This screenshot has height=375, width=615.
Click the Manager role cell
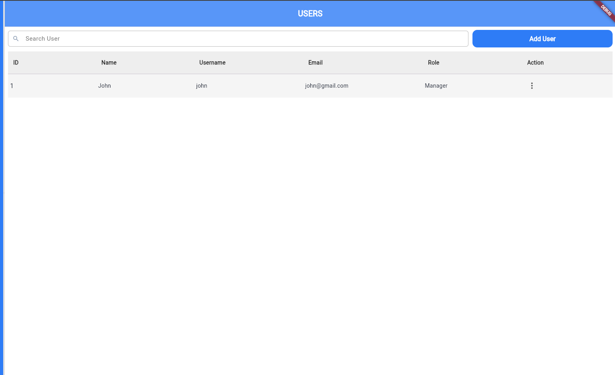point(436,86)
